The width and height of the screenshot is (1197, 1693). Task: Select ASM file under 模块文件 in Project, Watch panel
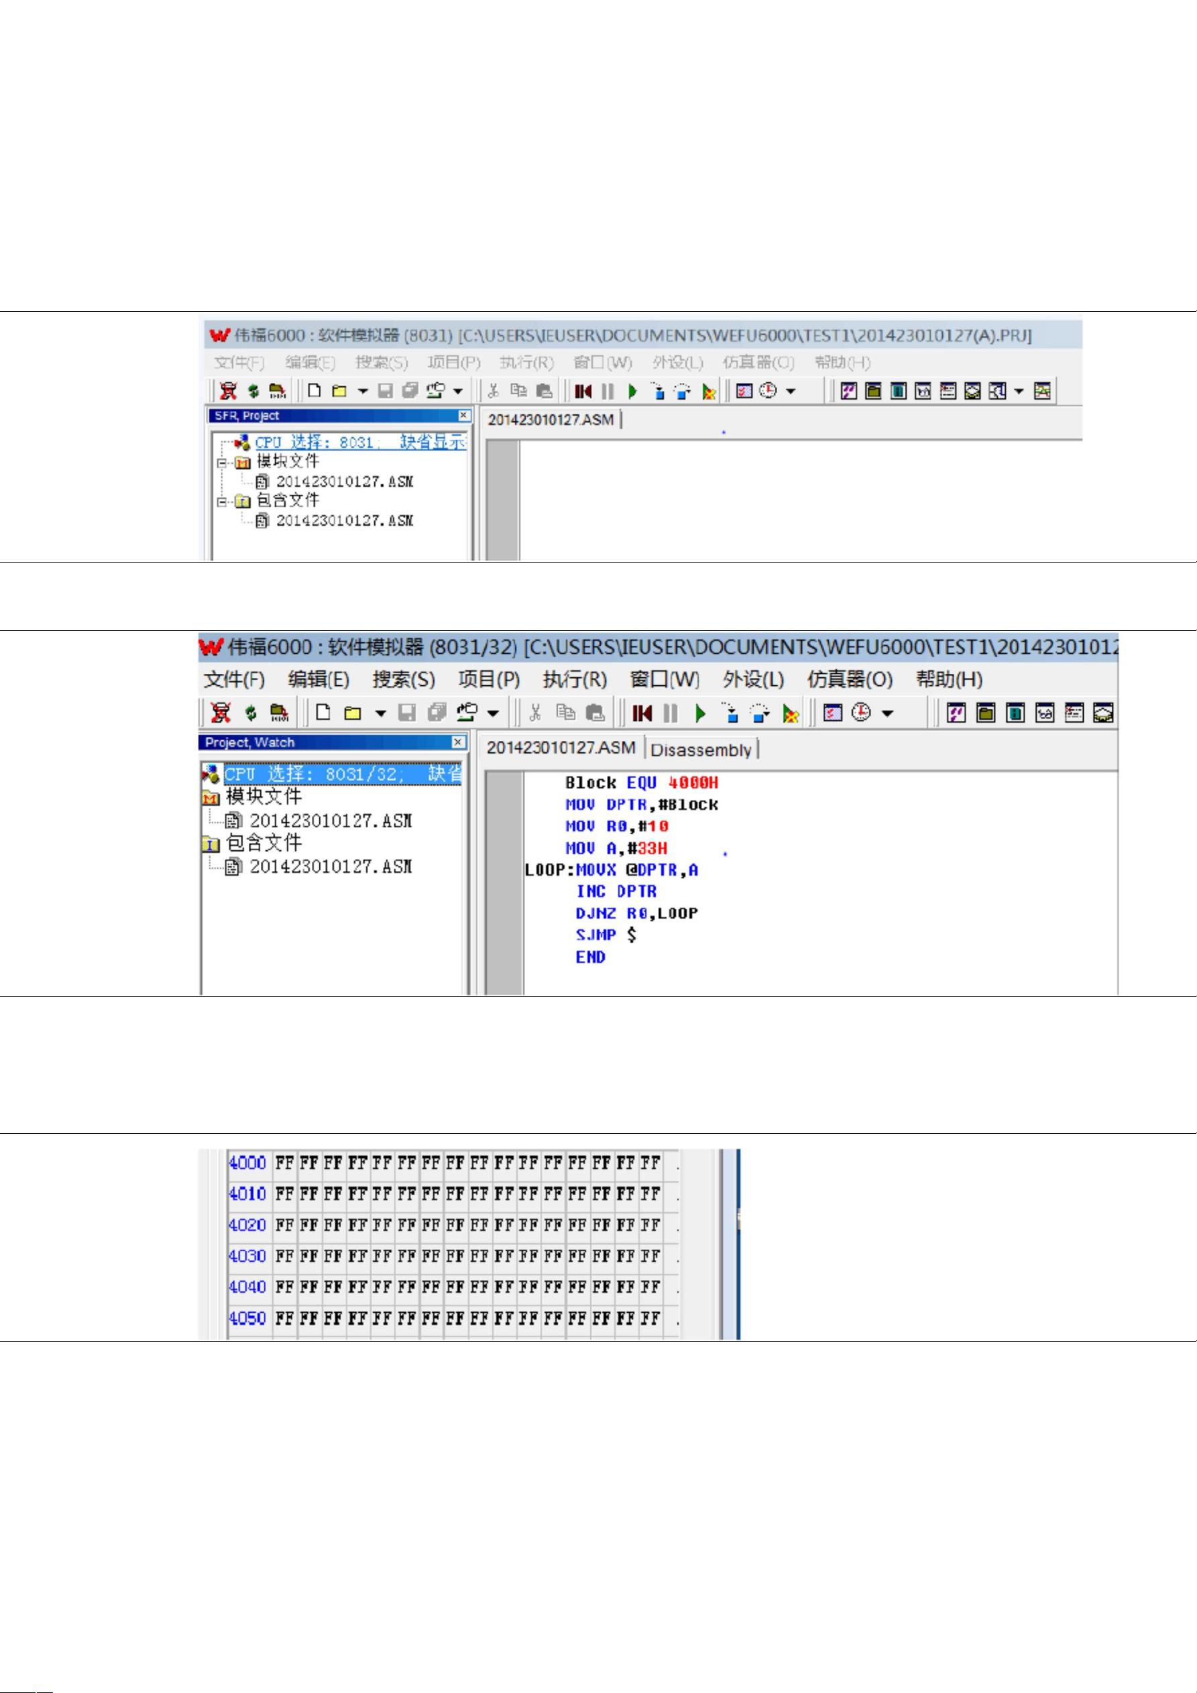pos(331,821)
